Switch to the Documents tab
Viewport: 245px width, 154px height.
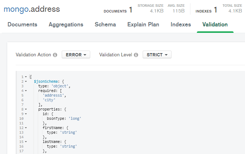22,25
